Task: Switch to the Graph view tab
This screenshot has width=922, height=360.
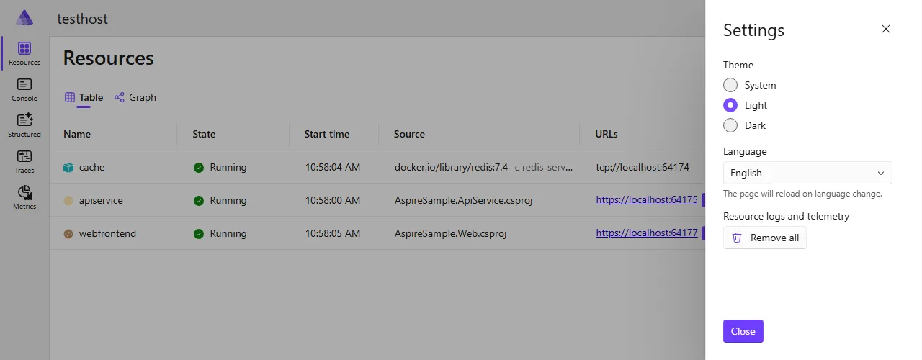Action: point(135,97)
